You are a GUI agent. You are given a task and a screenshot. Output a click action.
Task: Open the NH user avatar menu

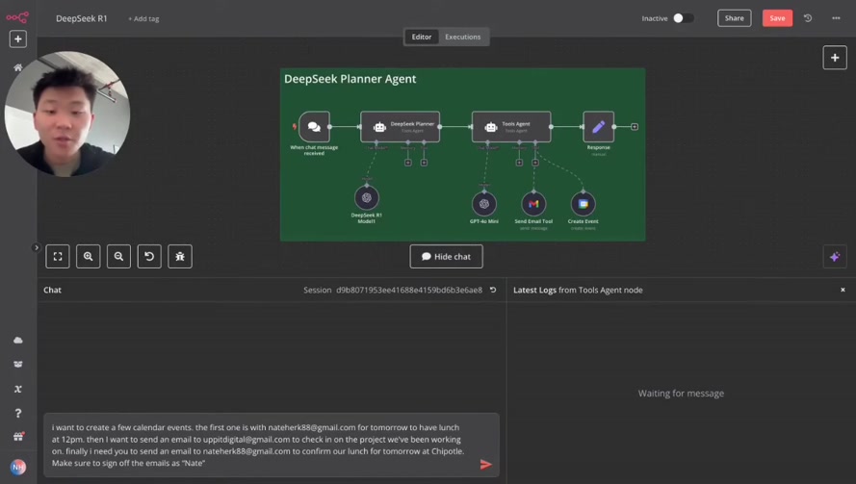click(x=18, y=467)
